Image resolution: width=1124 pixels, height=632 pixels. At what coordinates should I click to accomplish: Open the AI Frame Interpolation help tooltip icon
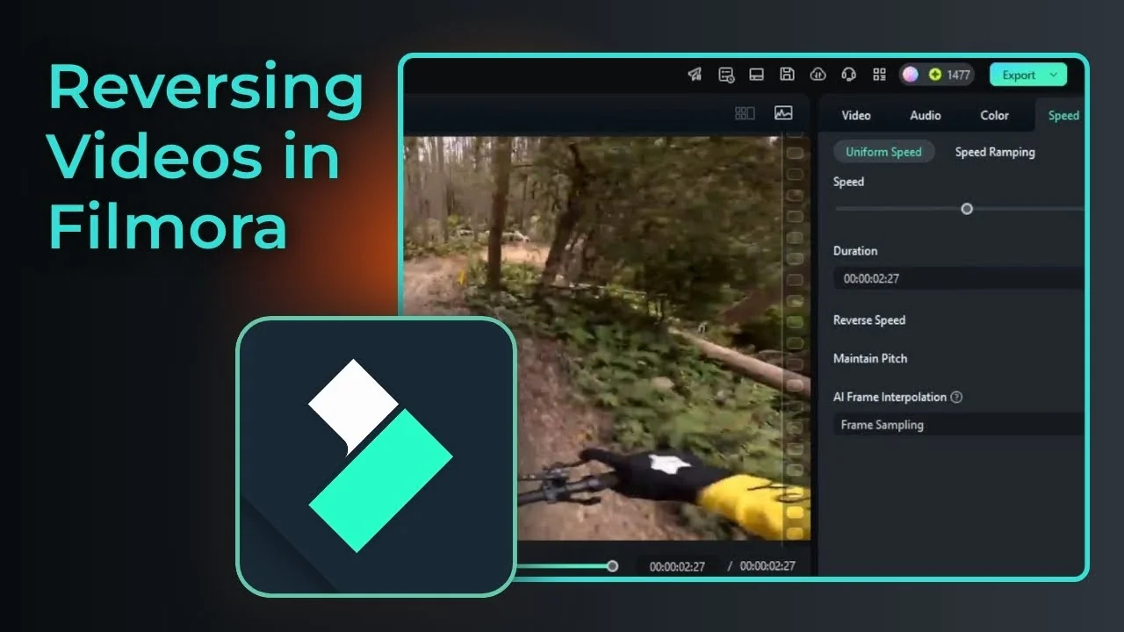click(x=956, y=397)
